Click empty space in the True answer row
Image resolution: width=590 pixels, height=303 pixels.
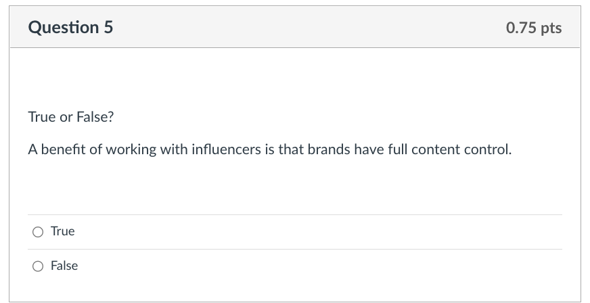pos(304,232)
